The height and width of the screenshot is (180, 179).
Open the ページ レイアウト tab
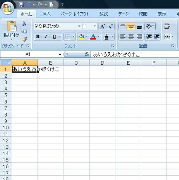(x=75, y=14)
